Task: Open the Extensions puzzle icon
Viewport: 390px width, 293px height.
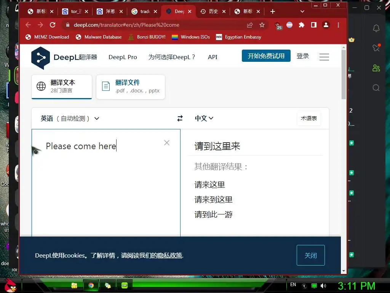Action: (x=302, y=25)
